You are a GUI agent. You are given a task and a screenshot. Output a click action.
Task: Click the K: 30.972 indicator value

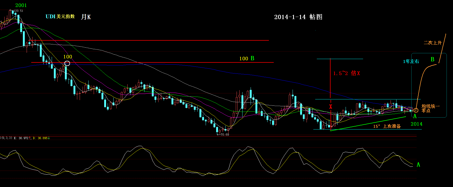point(22,138)
